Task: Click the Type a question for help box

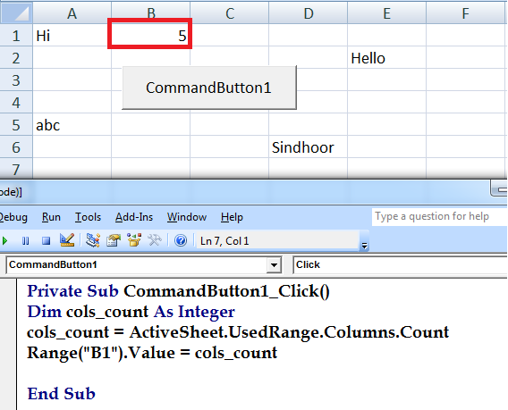Action: point(439,216)
